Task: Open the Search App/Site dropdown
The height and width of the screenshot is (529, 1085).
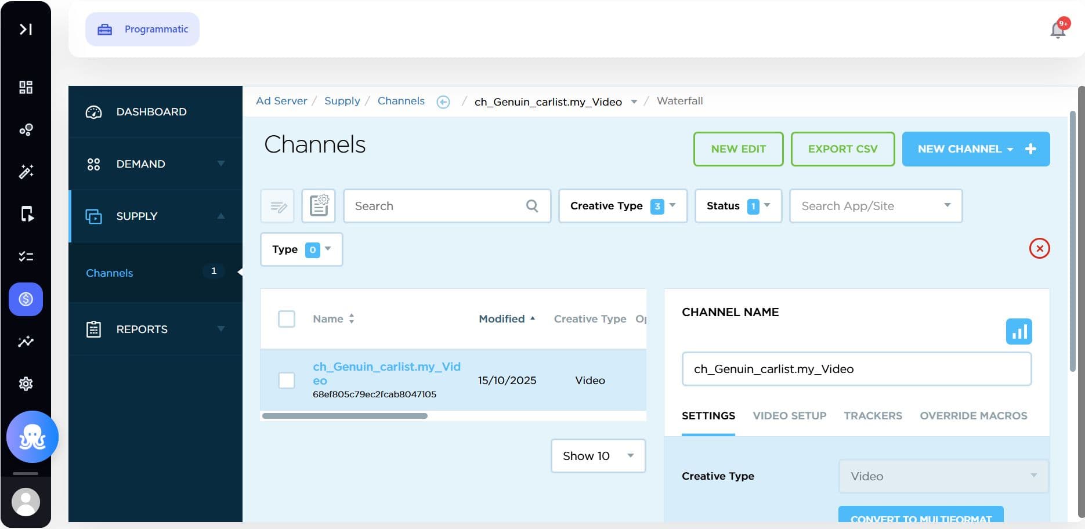Action: [876, 206]
